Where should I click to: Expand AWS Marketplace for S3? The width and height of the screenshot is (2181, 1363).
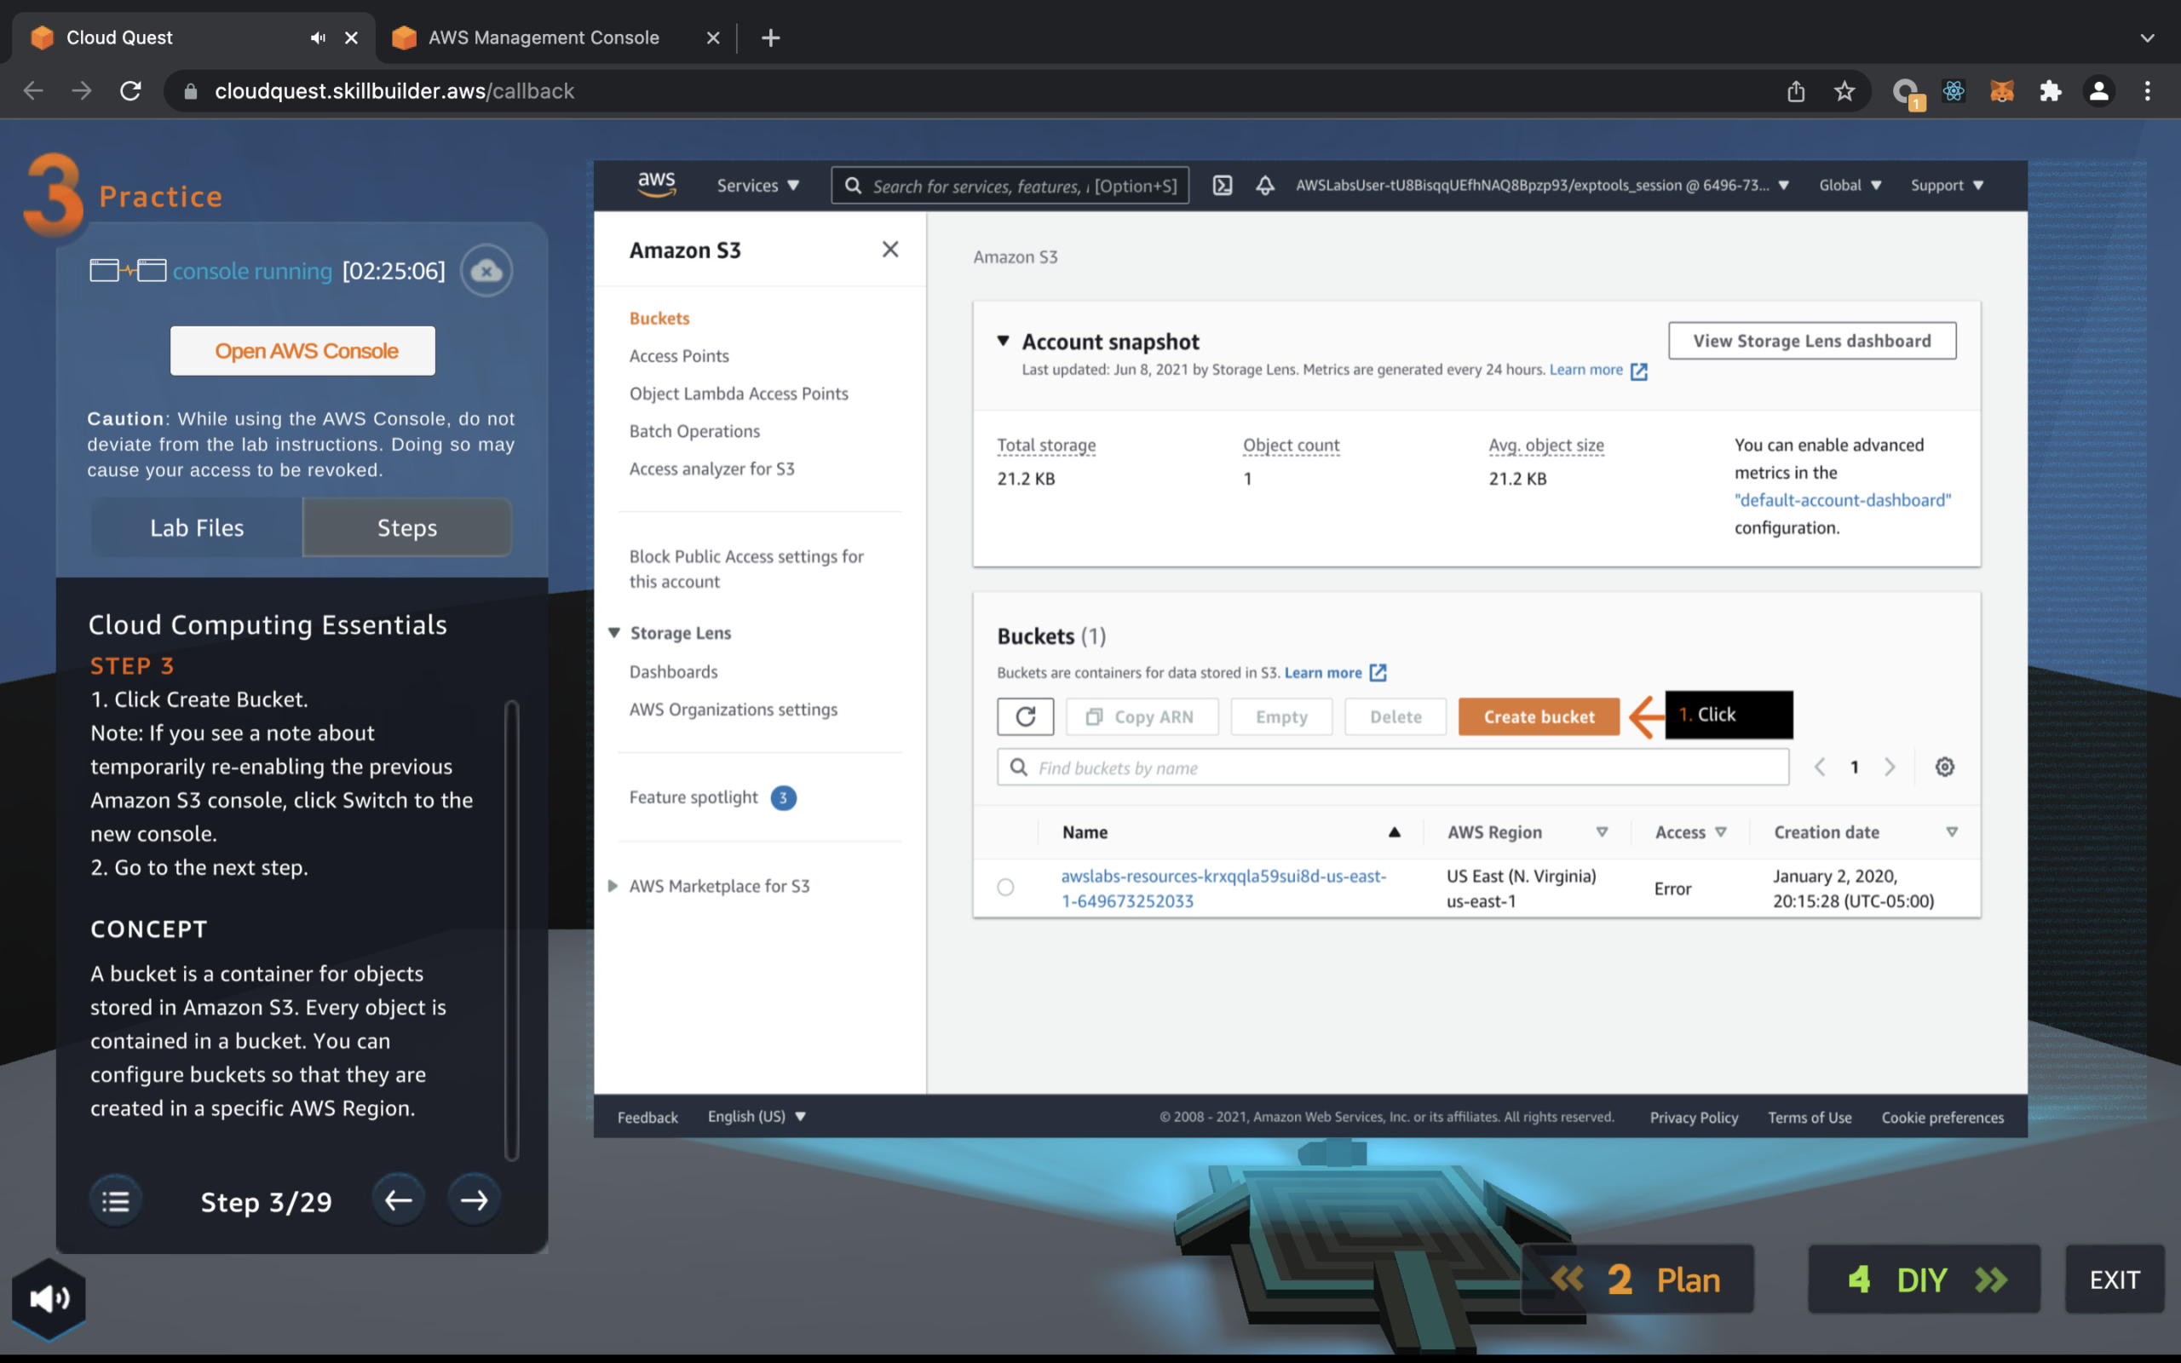(613, 886)
